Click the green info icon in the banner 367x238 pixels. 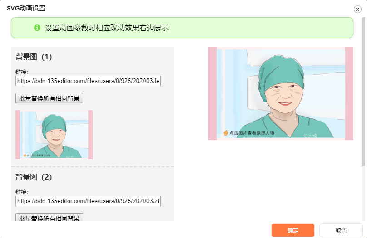(37, 28)
